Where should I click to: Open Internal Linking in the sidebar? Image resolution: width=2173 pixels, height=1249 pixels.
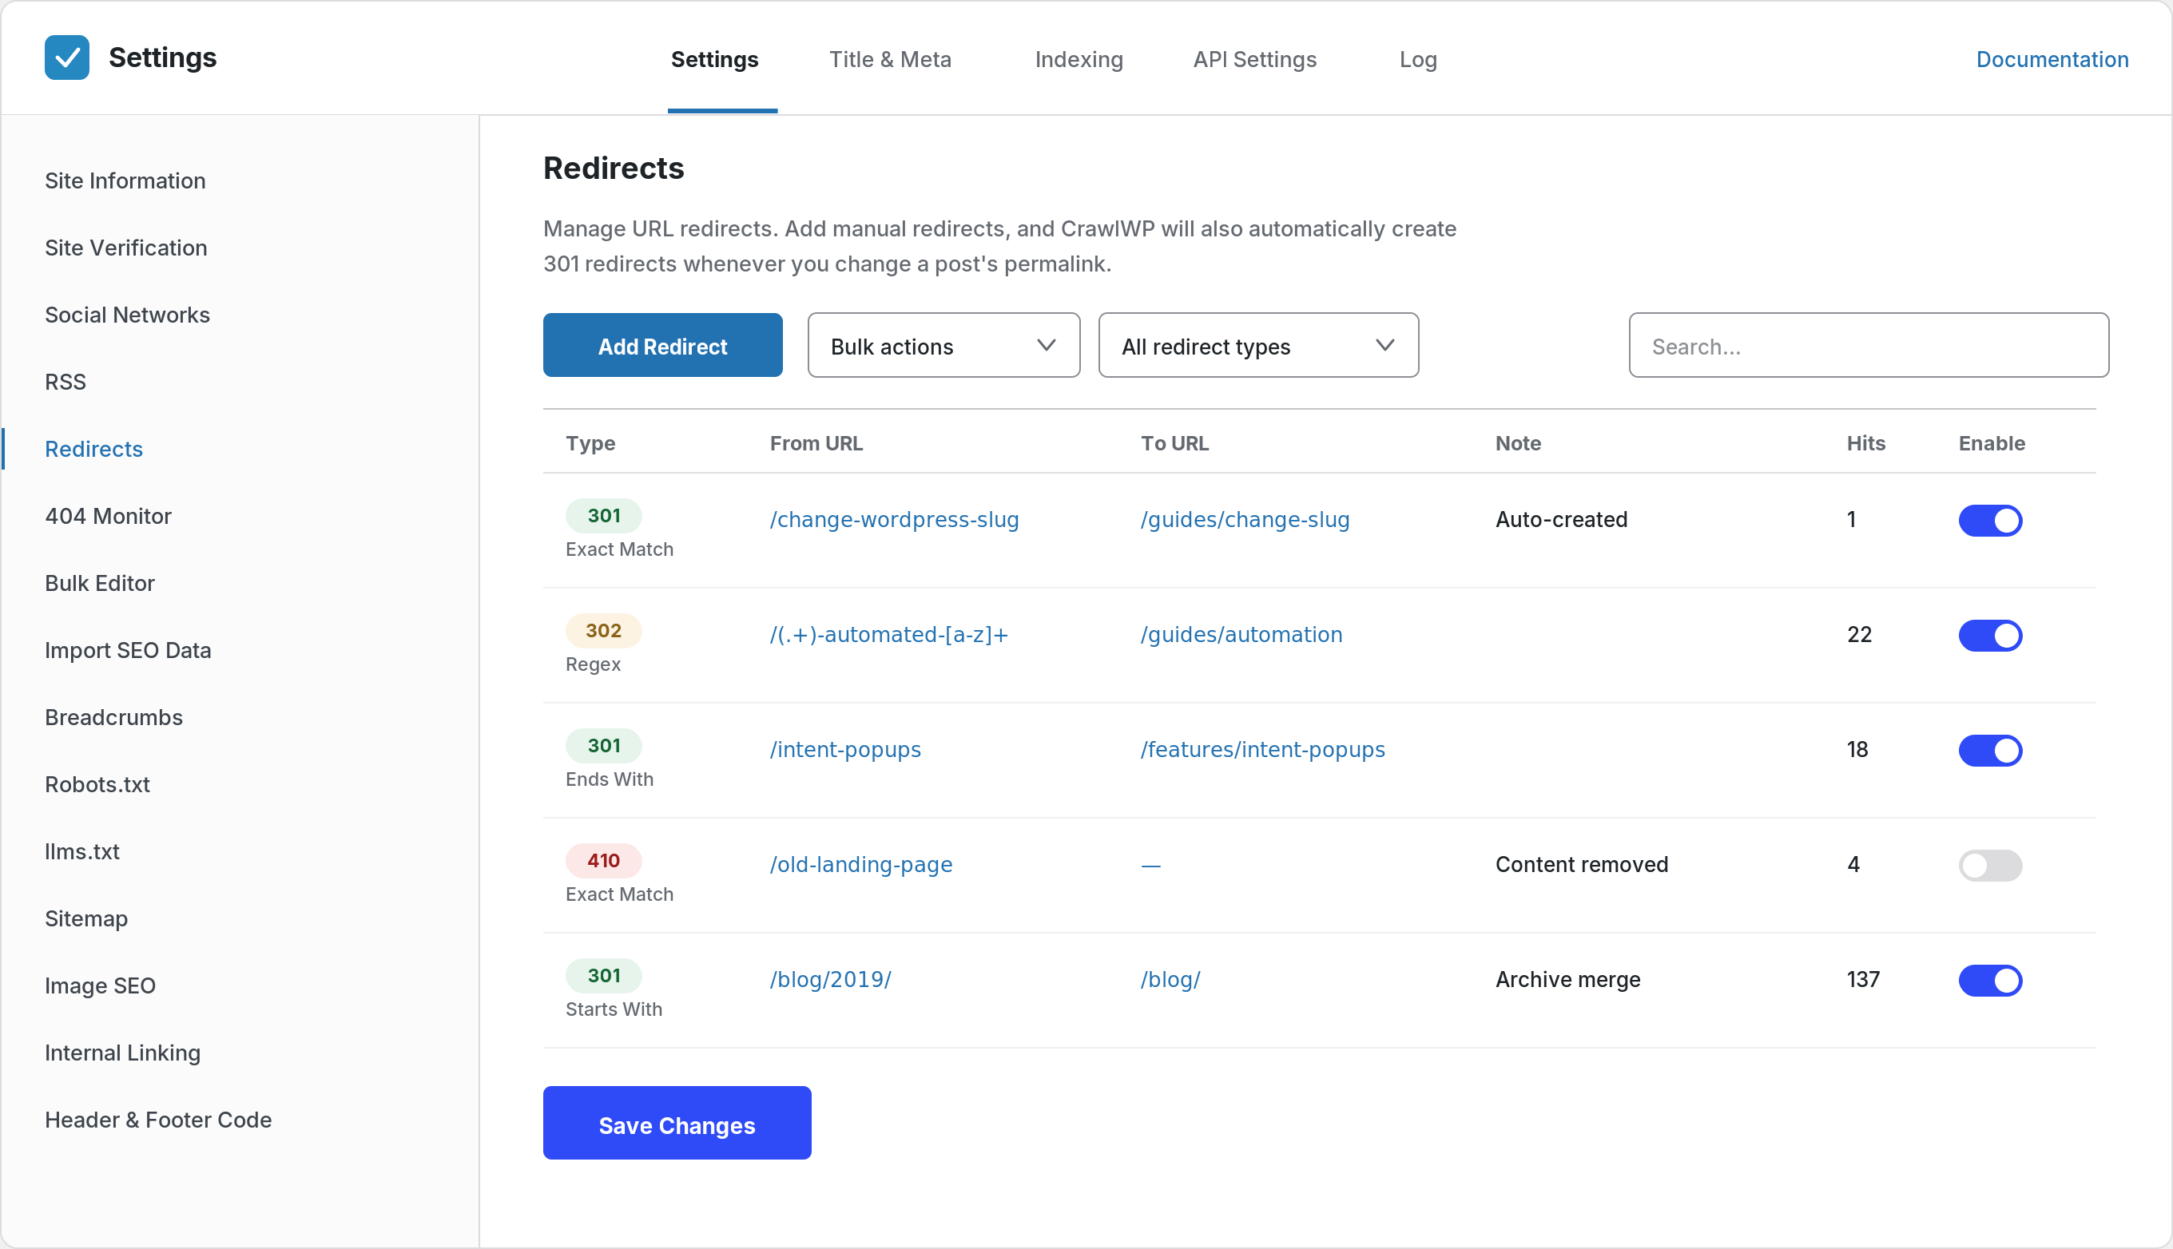click(123, 1053)
